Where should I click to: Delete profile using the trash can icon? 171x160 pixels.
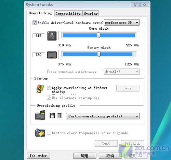click(x=60, y=116)
